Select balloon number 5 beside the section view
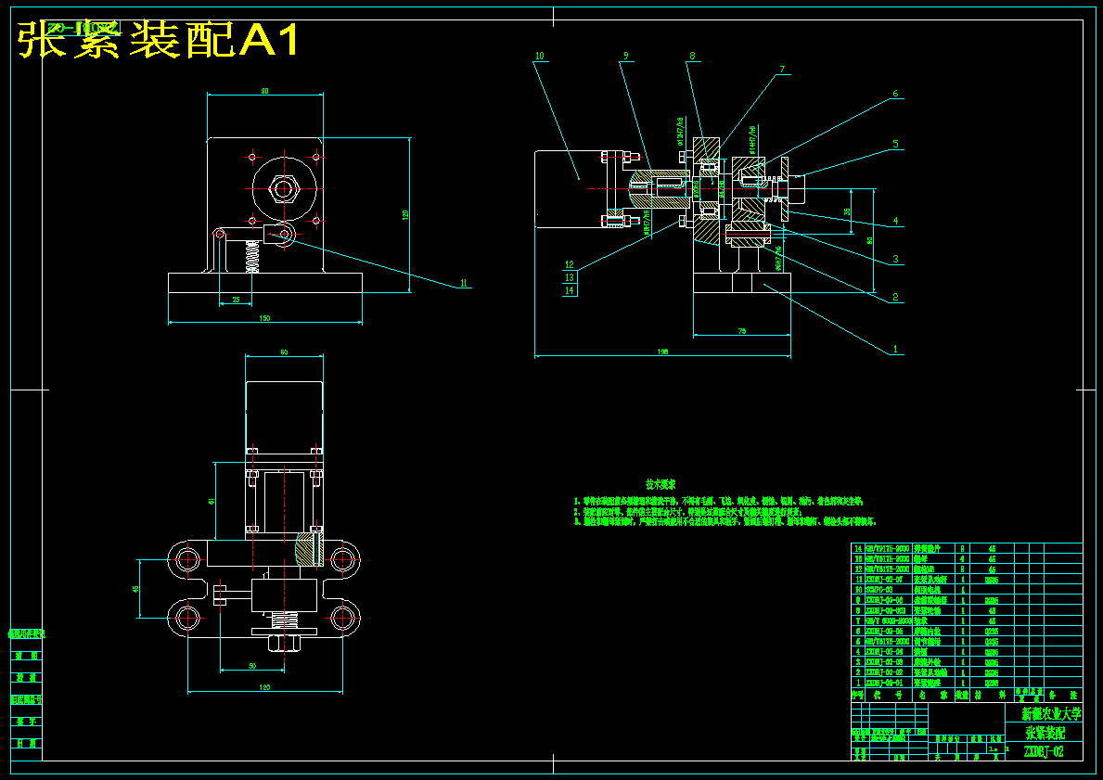This screenshot has width=1103, height=780. pos(895,144)
